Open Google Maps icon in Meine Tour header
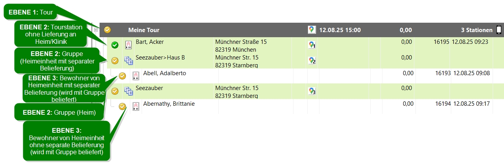Screen dimensions: 504x166 [312, 29]
